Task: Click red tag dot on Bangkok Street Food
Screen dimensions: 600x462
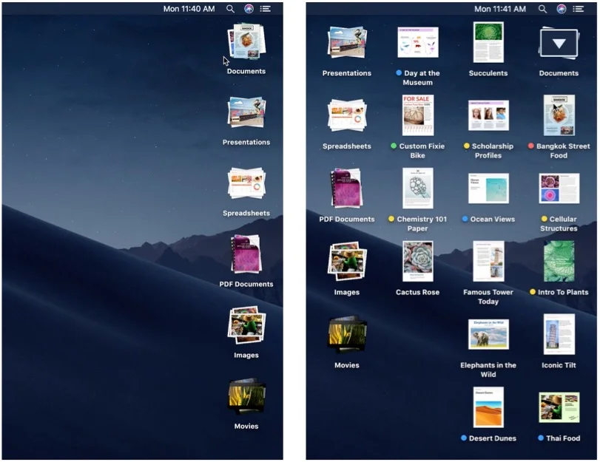Action: point(531,146)
